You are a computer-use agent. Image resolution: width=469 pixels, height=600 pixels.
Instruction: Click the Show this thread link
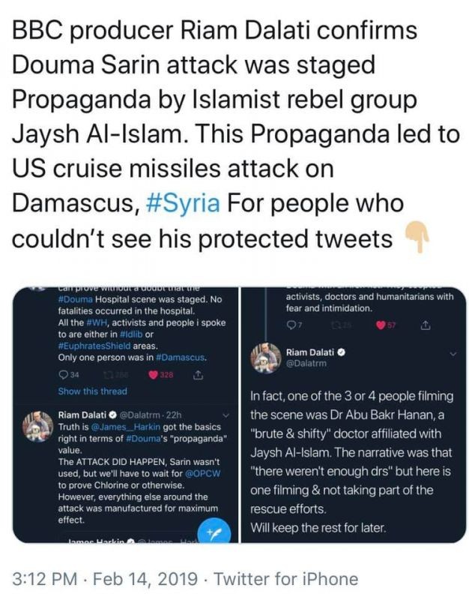pyautogui.click(x=92, y=391)
